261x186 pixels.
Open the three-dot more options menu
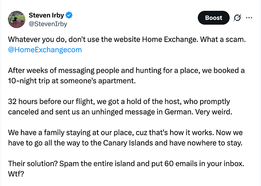tap(249, 18)
